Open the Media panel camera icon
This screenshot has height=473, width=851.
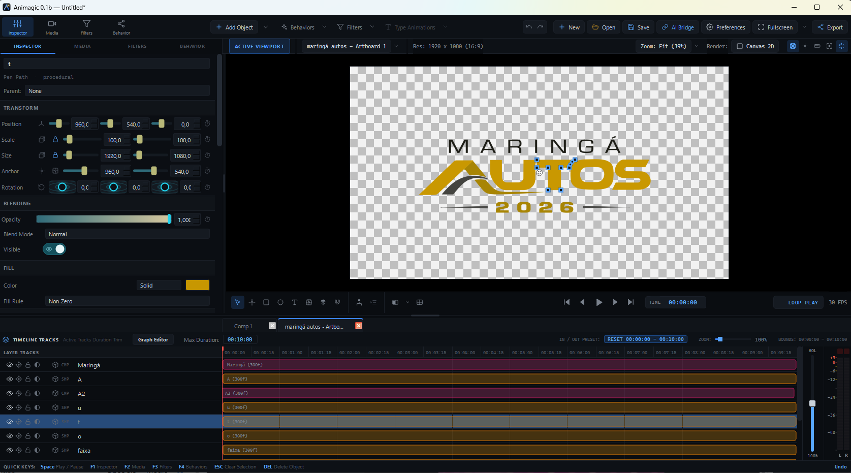[52, 27]
